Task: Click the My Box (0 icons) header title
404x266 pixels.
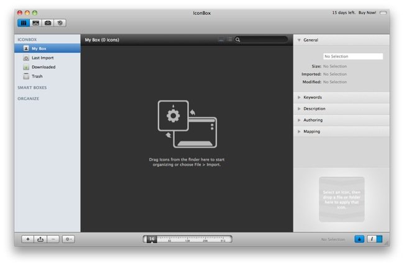Action: [x=102, y=40]
